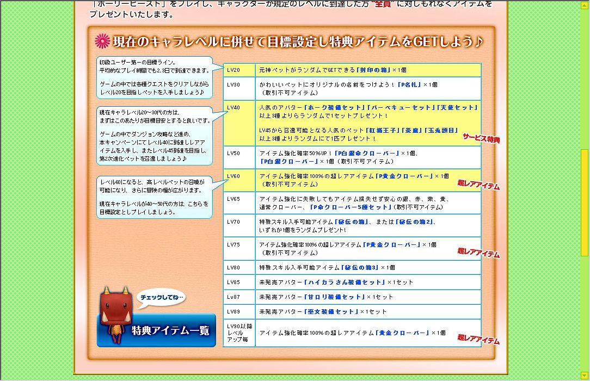Click the 現在のキャラレベルに併せて headline
Screen dimensions: 590x381
tap(298, 41)
